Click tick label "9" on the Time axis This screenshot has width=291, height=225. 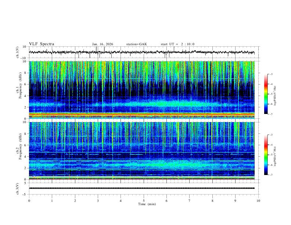[x=235, y=201]
